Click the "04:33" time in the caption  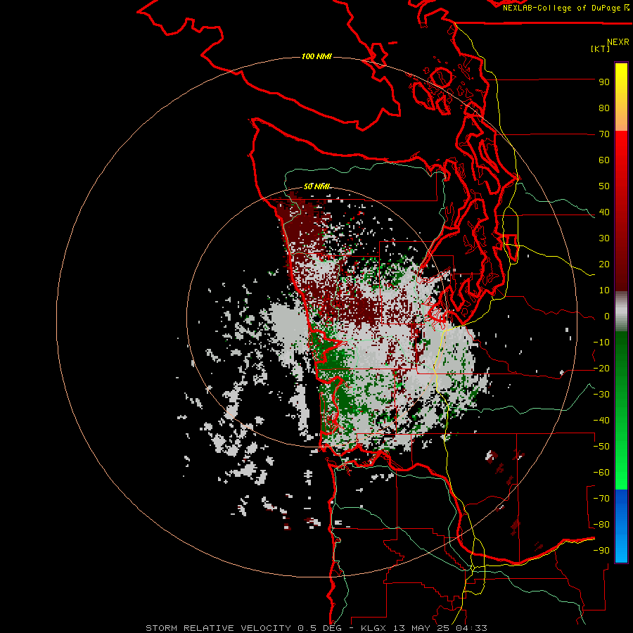pos(473,628)
